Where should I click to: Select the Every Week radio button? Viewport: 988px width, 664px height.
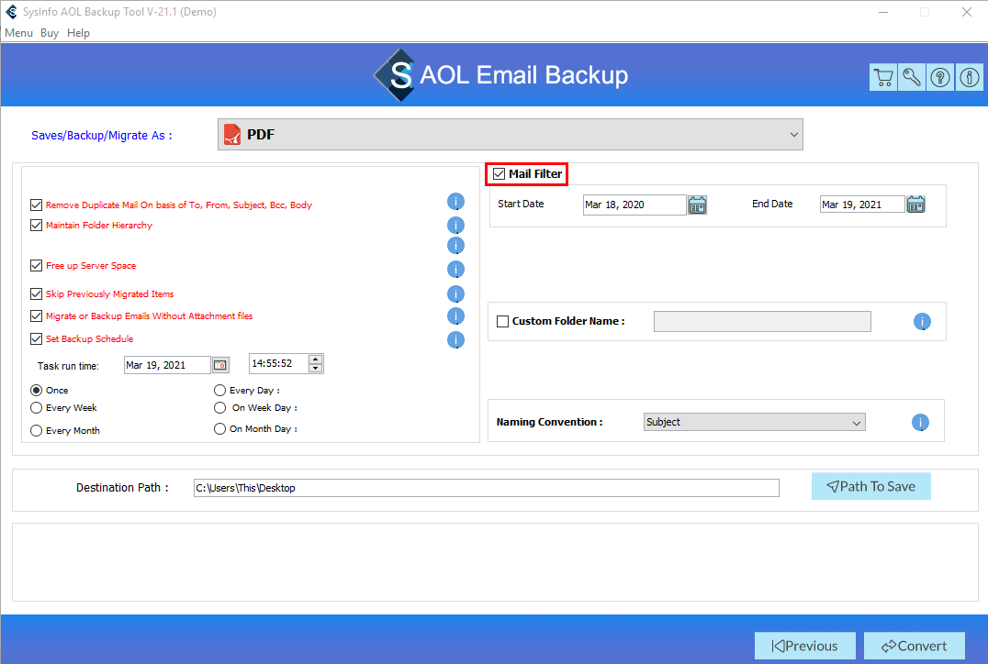[37, 408]
